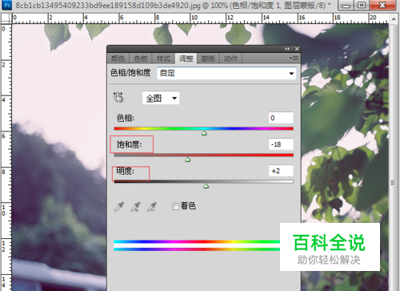The width and height of the screenshot is (400, 291).
Task: Minimize the document window
Action: [x=346, y=5]
